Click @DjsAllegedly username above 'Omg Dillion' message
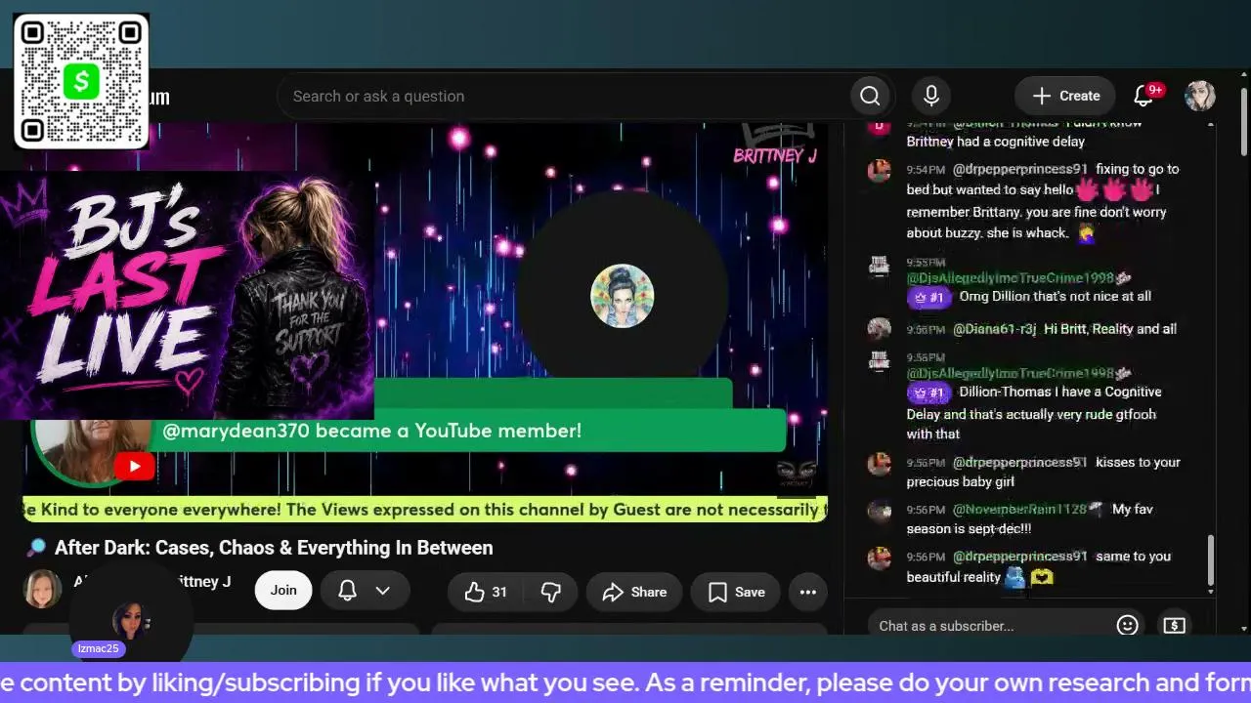The image size is (1251, 703). click(x=1012, y=278)
